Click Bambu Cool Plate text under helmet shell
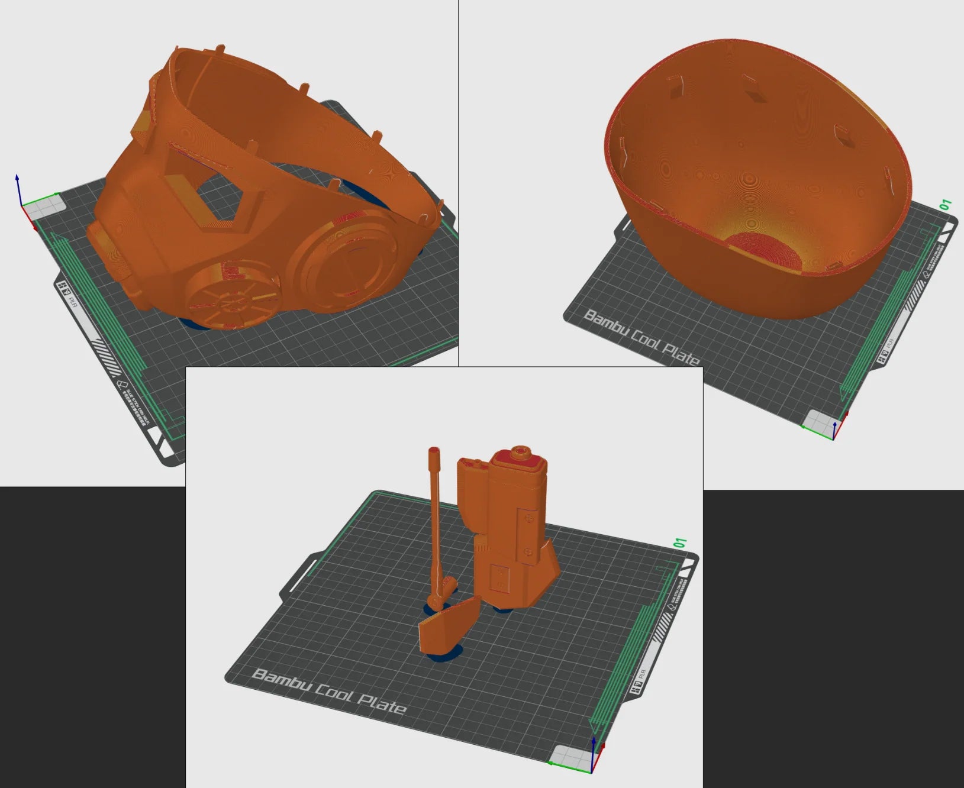This screenshot has height=788, width=964. (x=641, y=337)
